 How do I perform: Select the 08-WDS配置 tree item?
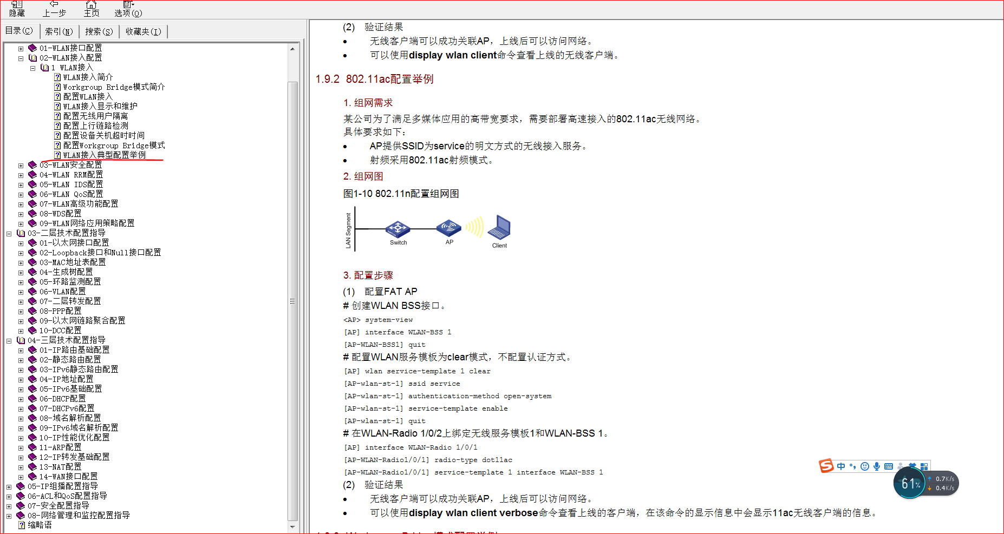[x=60, y=214]
